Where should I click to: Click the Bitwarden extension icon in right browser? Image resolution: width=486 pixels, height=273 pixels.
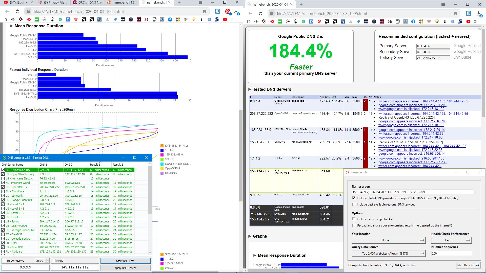[x=469, y=13]
